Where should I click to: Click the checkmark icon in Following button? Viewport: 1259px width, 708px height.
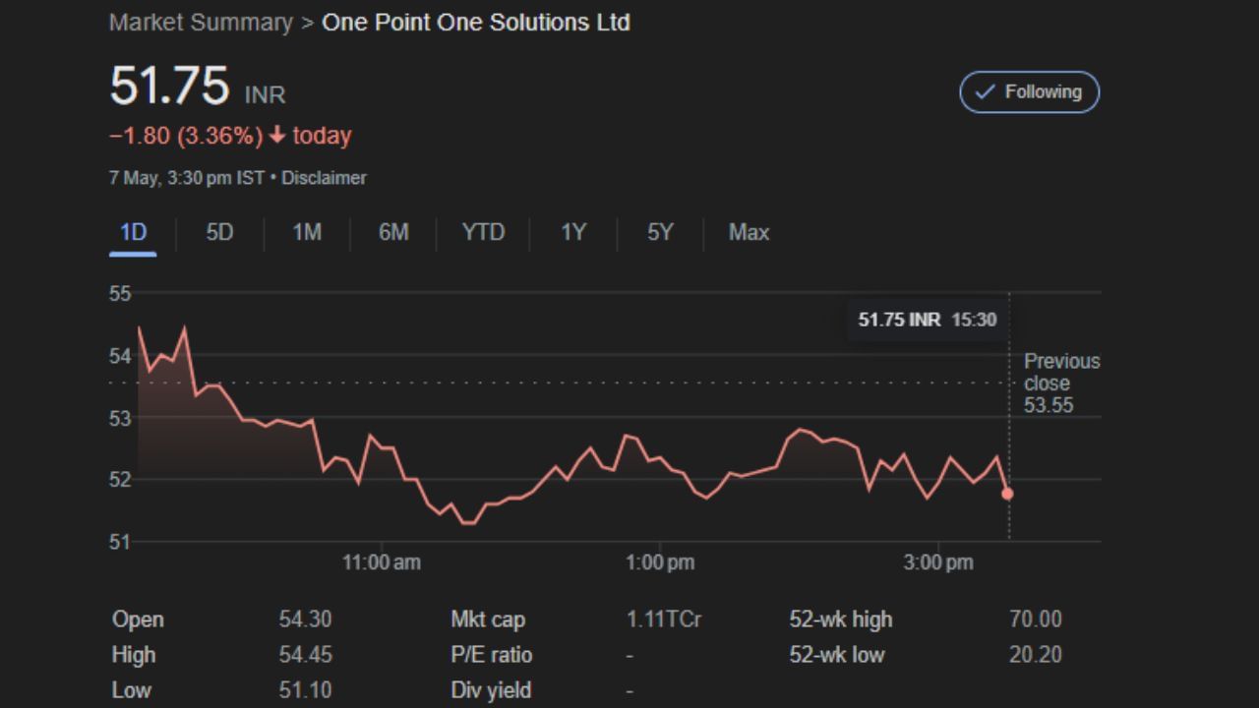985,91
